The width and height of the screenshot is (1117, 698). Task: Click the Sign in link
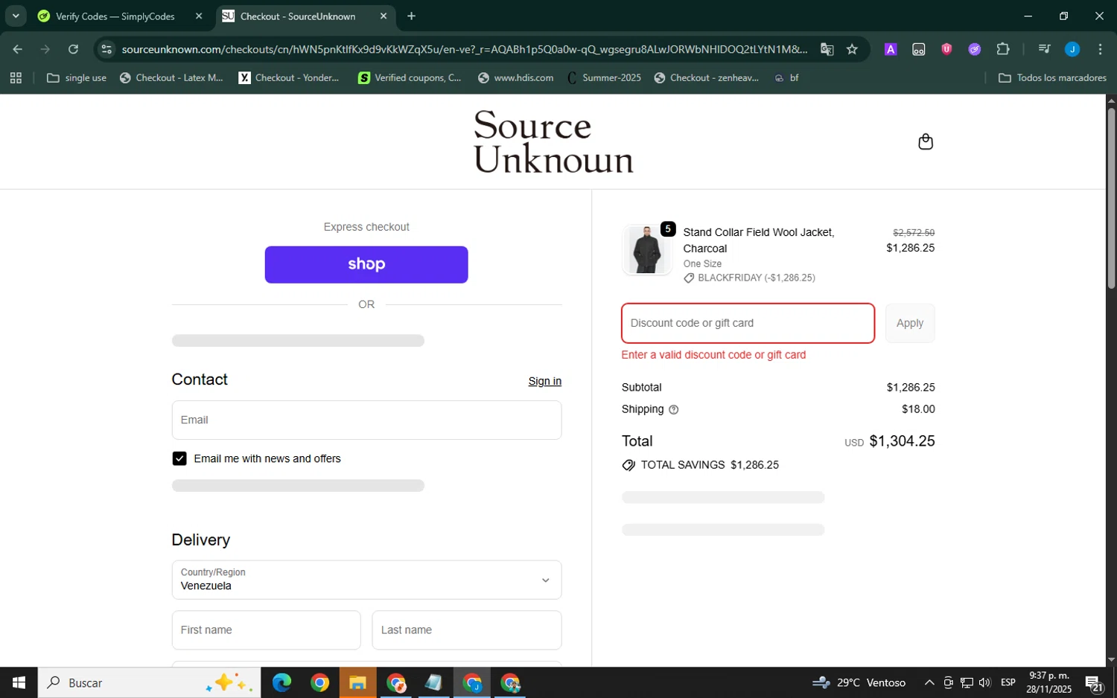click(x=545, y=381)
